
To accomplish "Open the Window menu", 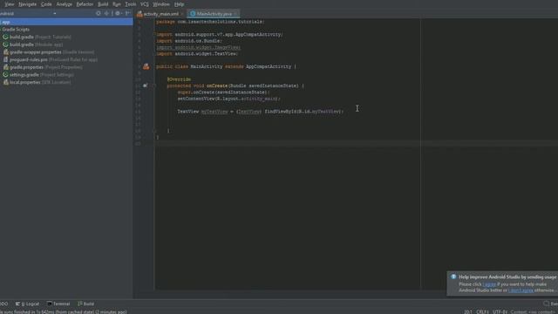I will (161, 4).
